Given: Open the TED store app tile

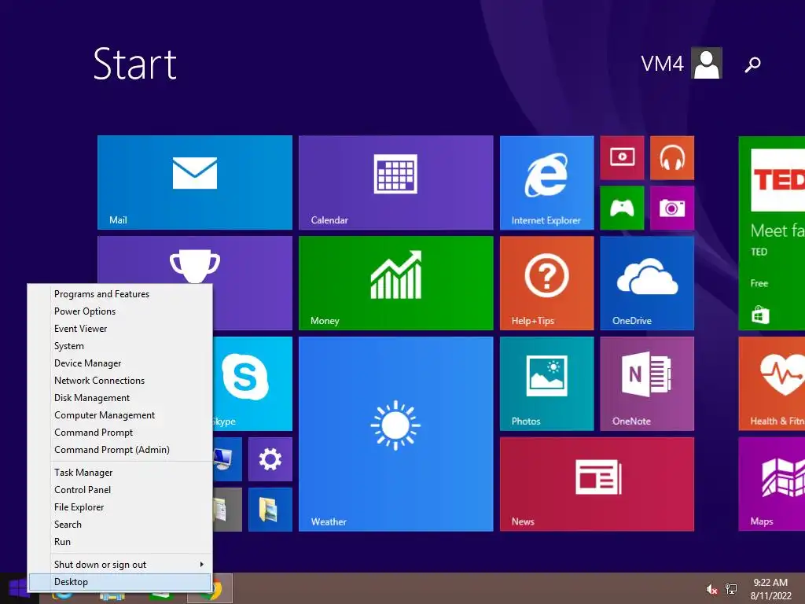Looking at the screenshot, I should (772, 233).
